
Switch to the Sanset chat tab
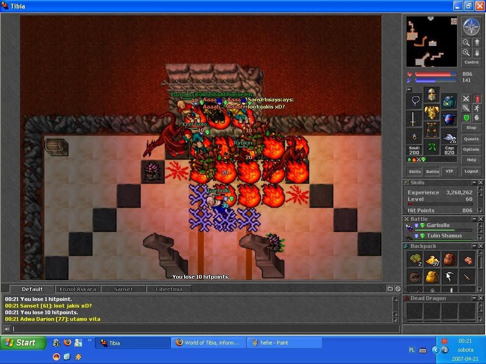[x=123, y=289]
